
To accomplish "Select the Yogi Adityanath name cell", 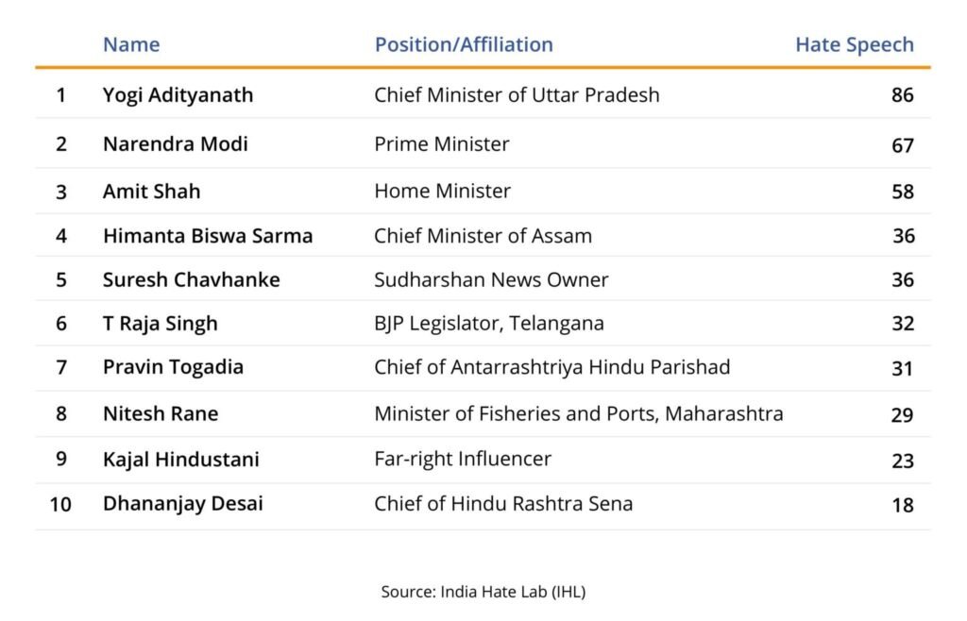I will click(x=178, y=95).
